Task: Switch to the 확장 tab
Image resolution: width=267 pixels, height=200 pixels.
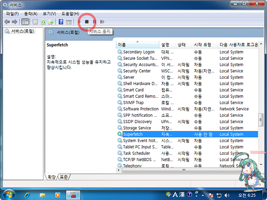Action: (51, 177)
